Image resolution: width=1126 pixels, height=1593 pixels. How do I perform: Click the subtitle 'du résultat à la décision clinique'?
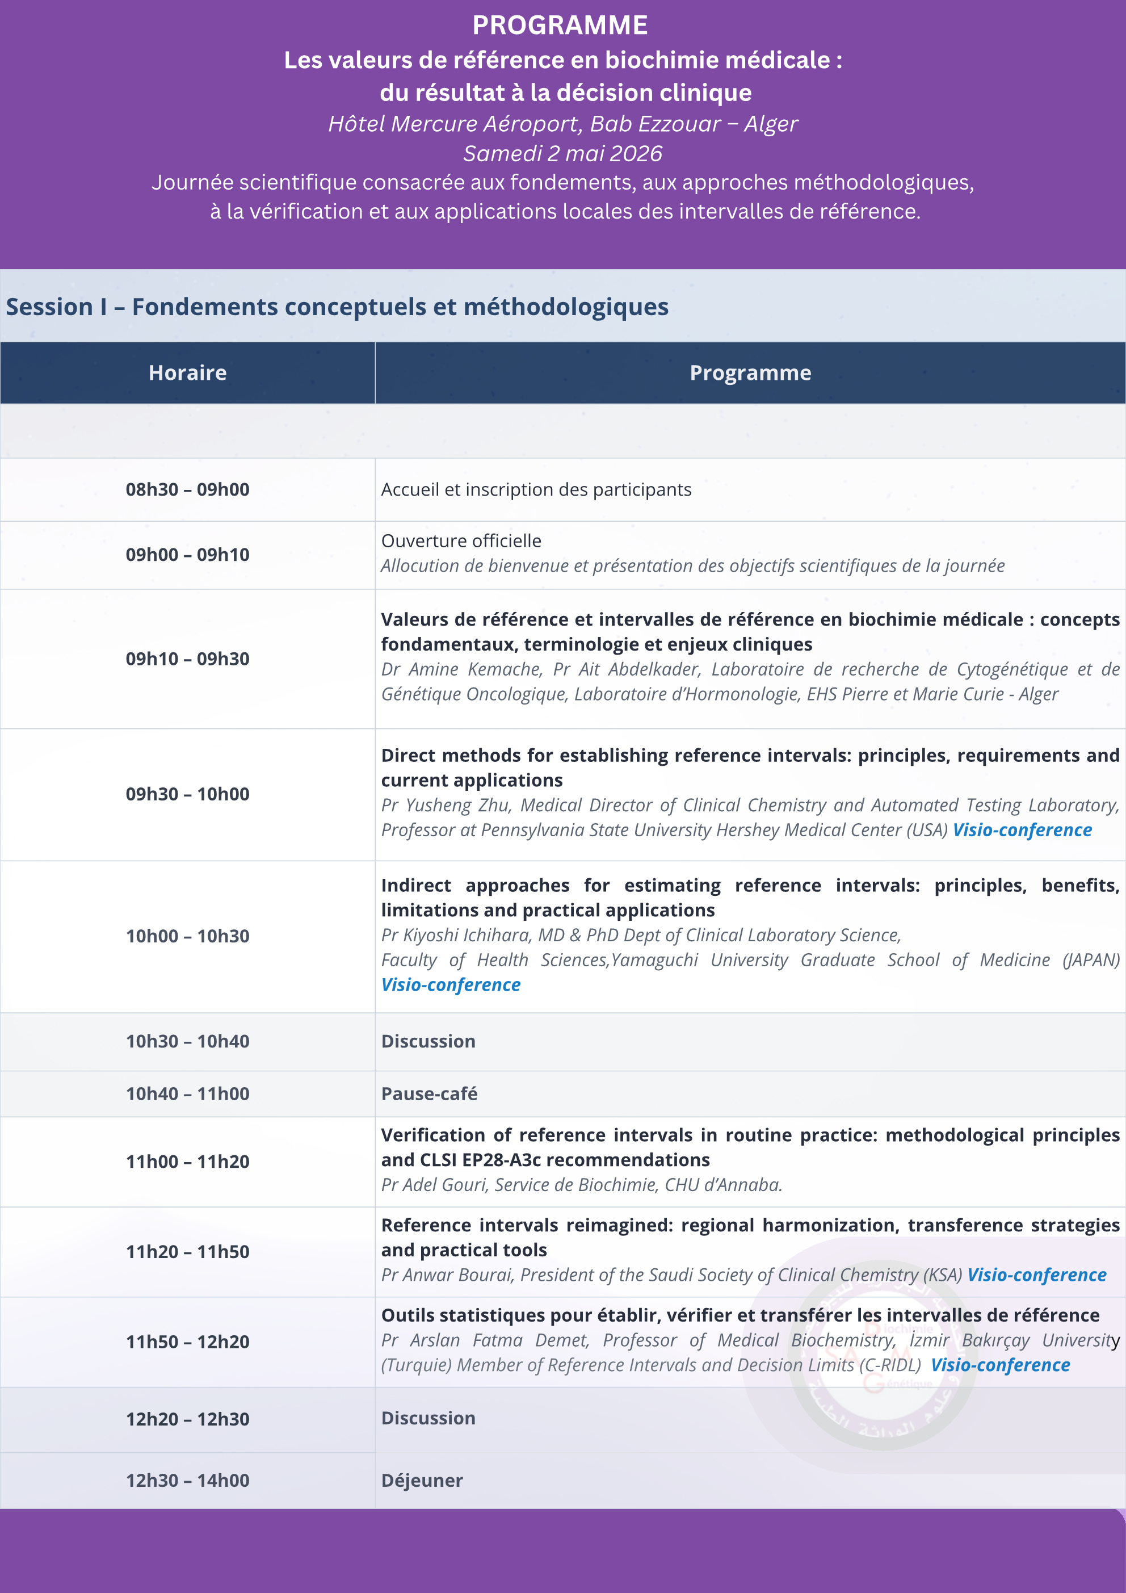[x=565, y=93]
